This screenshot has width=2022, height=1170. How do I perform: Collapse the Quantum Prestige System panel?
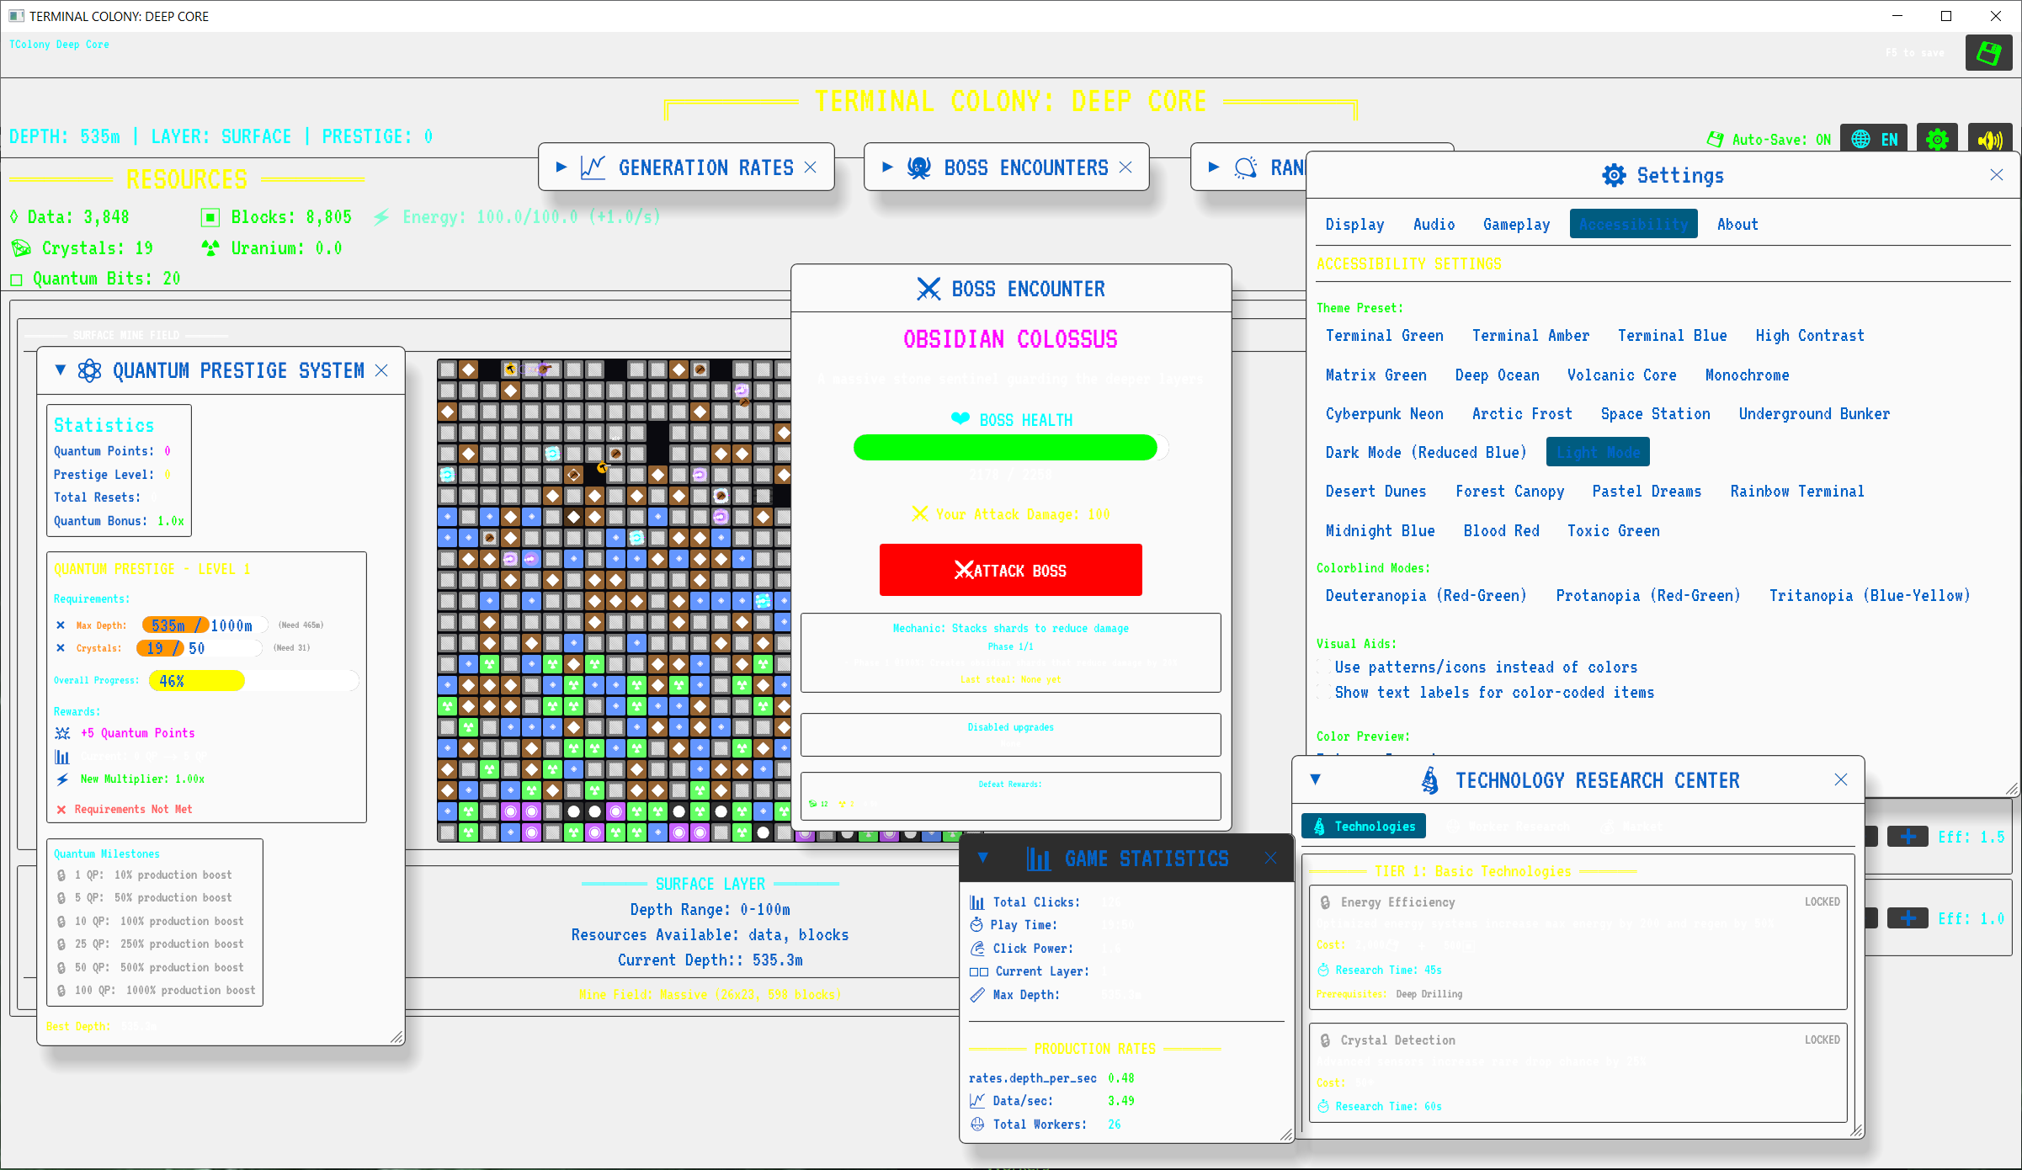pos(61,370)
